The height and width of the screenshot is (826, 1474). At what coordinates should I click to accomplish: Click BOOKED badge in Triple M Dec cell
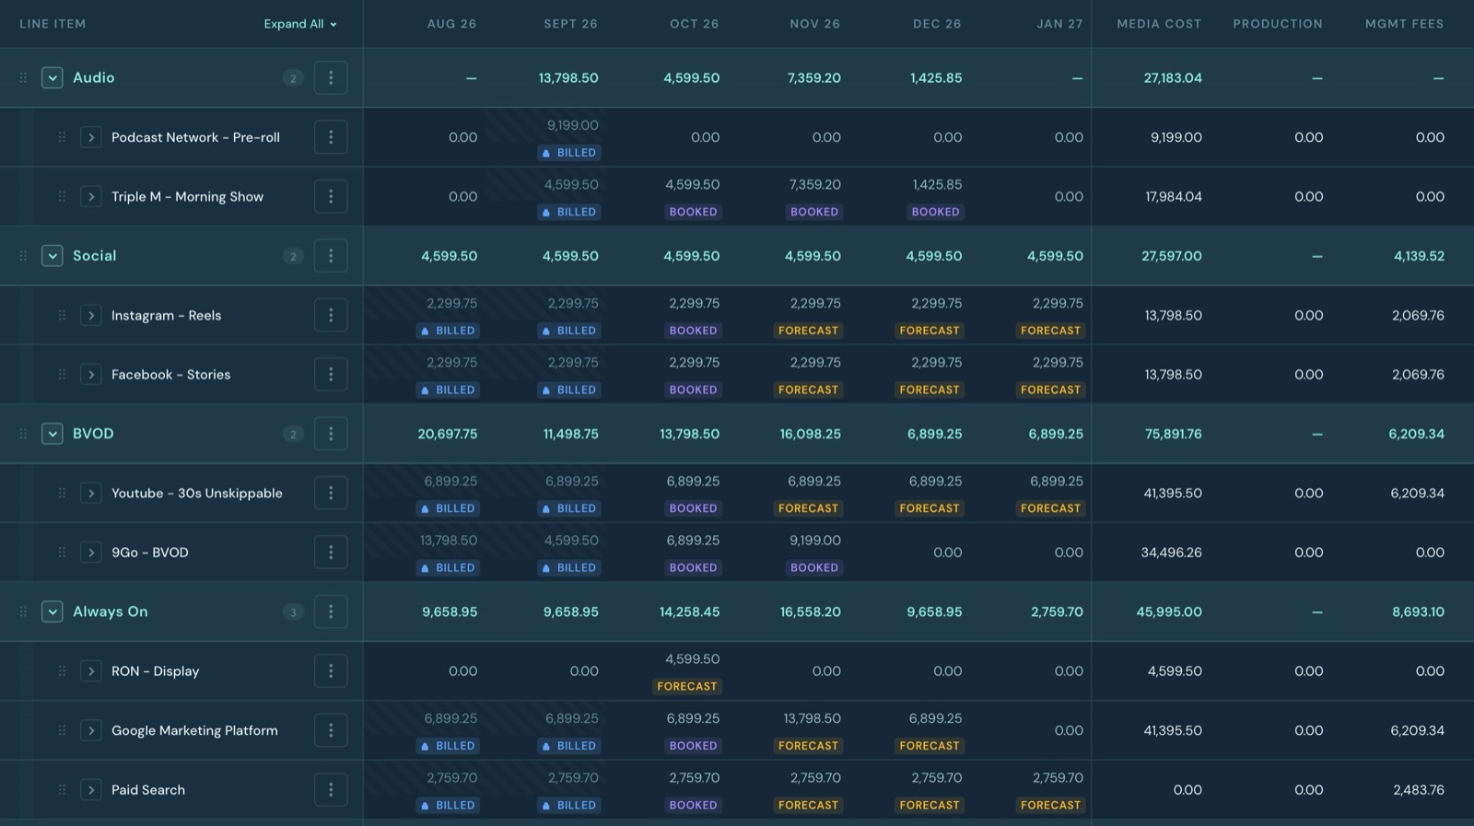(936, 212)
